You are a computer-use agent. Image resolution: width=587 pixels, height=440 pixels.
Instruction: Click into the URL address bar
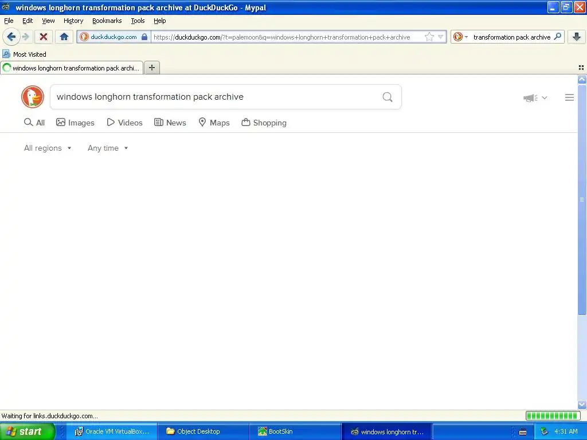(287, 37)
